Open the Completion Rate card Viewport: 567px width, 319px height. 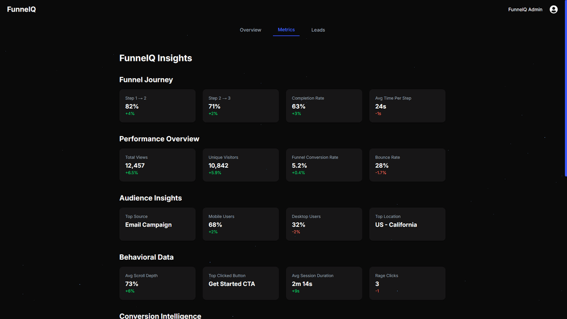click(x=324, y=106)
